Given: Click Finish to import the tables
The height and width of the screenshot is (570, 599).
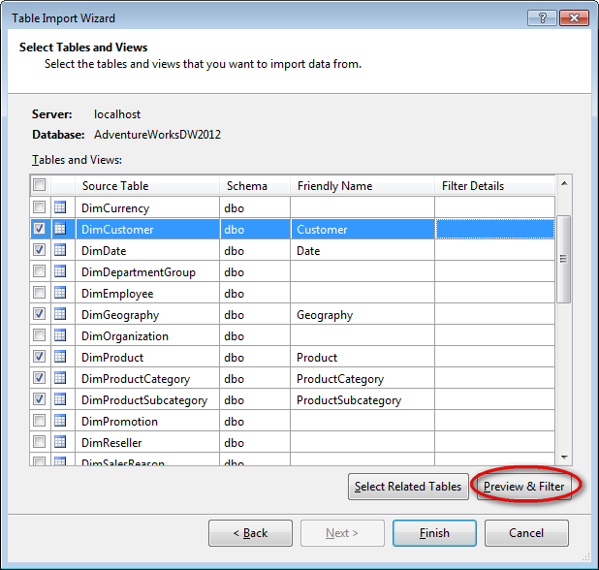Looking at the screenshot, I should click(434, 533).
